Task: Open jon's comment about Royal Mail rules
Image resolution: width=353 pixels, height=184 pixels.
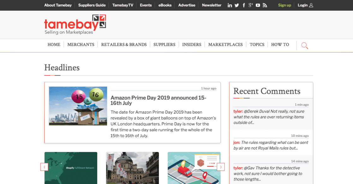Action: coord(271,145)
